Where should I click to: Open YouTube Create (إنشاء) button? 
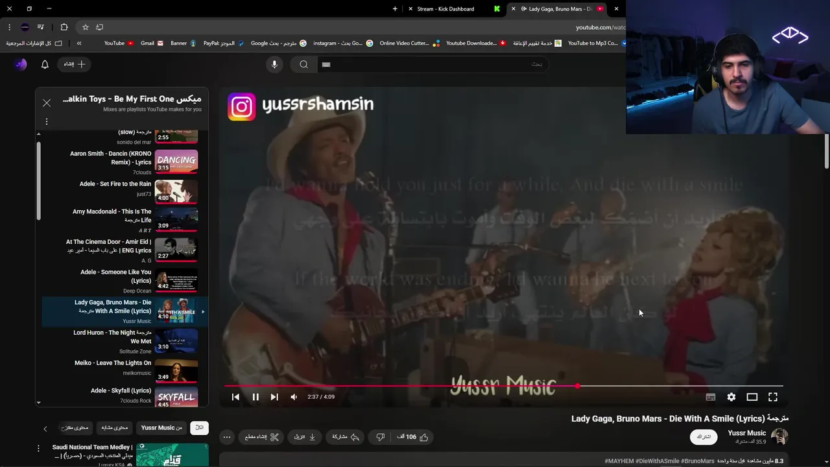(75, 64)
